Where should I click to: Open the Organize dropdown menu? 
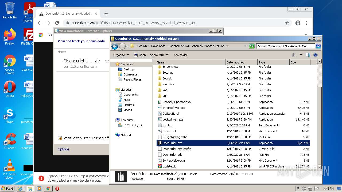tap(121, 55)
